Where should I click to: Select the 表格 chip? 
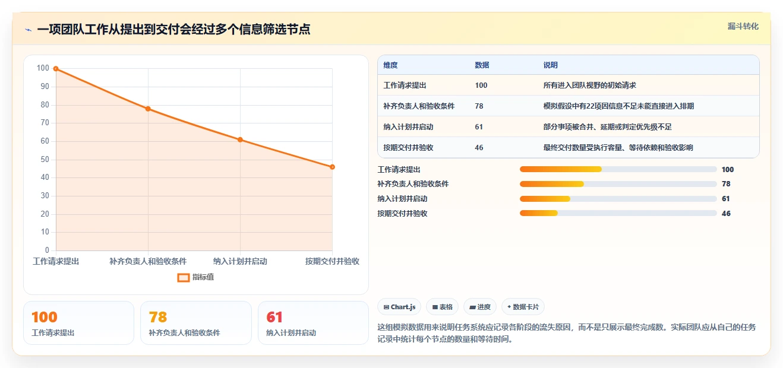[443, 307]
